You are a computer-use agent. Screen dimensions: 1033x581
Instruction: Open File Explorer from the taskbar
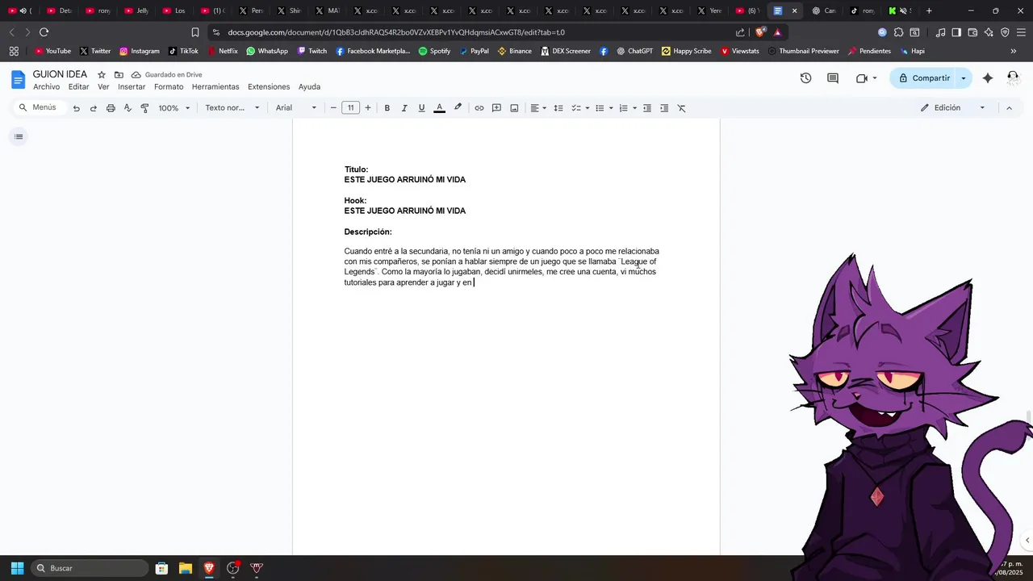186,568
